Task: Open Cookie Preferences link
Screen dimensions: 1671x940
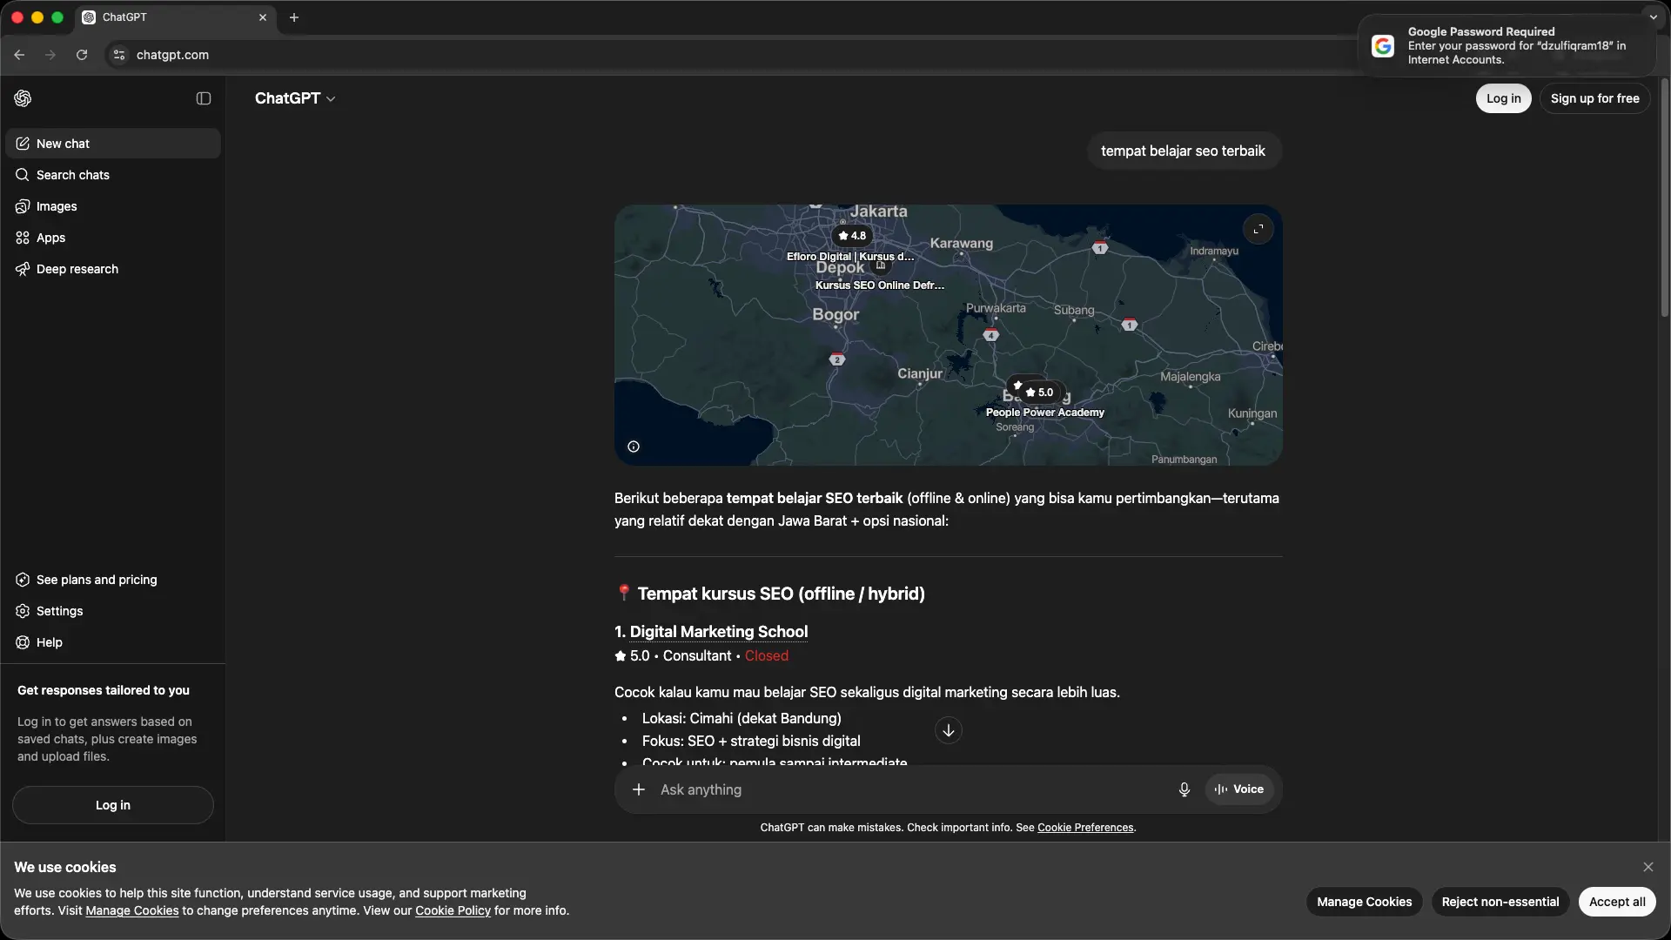Action: (1085, 828)
